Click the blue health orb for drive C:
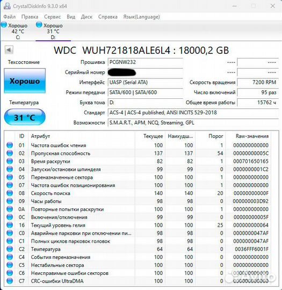Viewport: 282px width, 290px height. [4, 25]
